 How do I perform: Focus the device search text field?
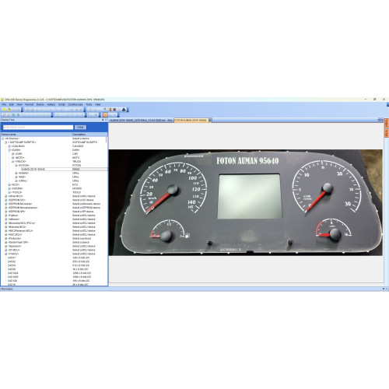pyautogui.click(x=38, y=127)
